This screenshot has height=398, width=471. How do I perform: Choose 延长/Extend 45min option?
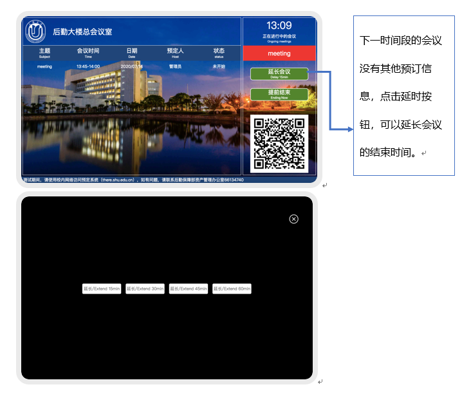coord(189,289)
